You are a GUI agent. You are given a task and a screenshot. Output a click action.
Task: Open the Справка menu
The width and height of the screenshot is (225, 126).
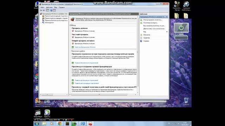coord(62,7)
